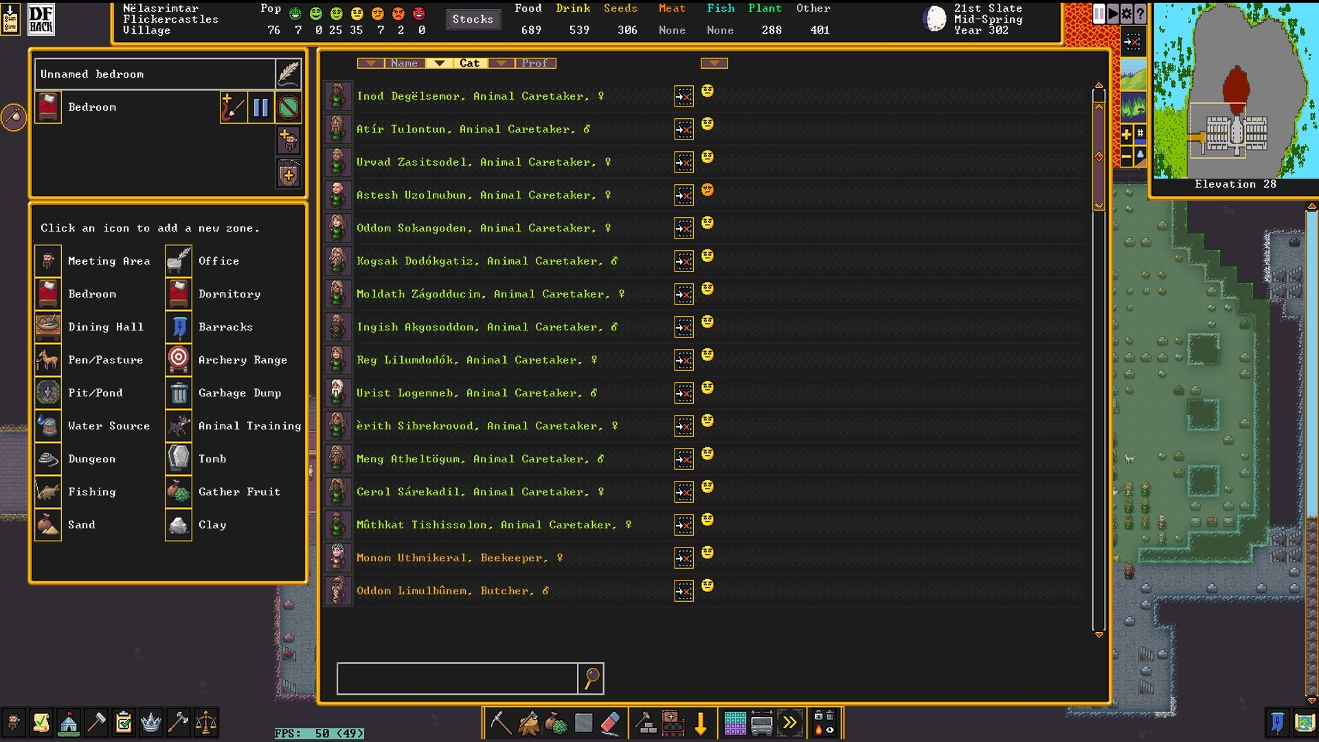Click the woodcutting axe stump icon
Image resolution: width=1319 pixels, height=742 pixels.
pos(528,723)
